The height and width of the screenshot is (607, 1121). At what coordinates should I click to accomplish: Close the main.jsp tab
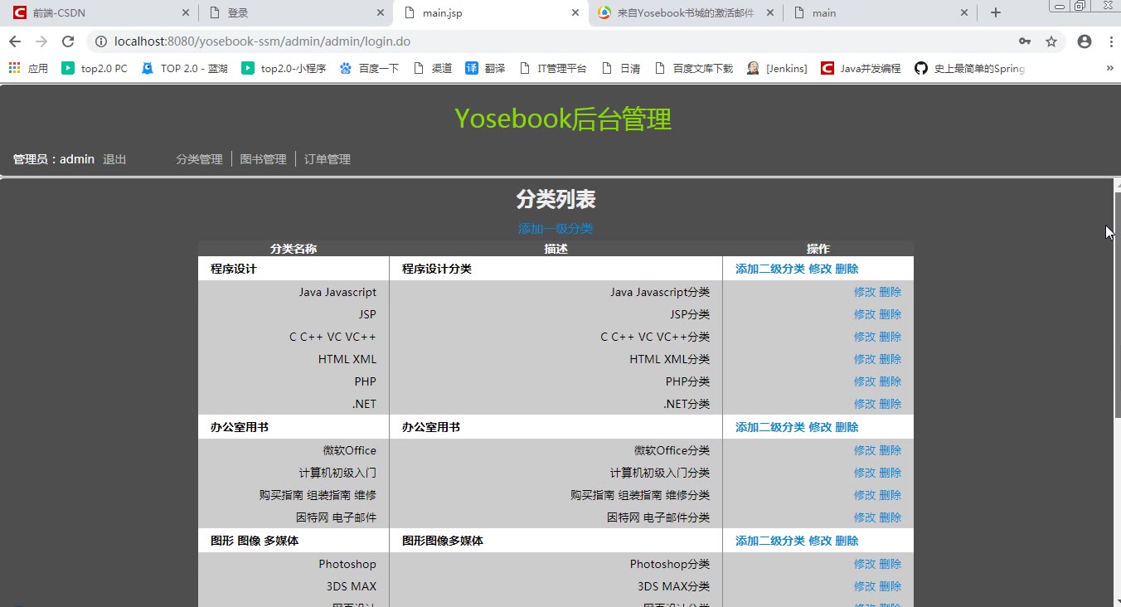575,12
